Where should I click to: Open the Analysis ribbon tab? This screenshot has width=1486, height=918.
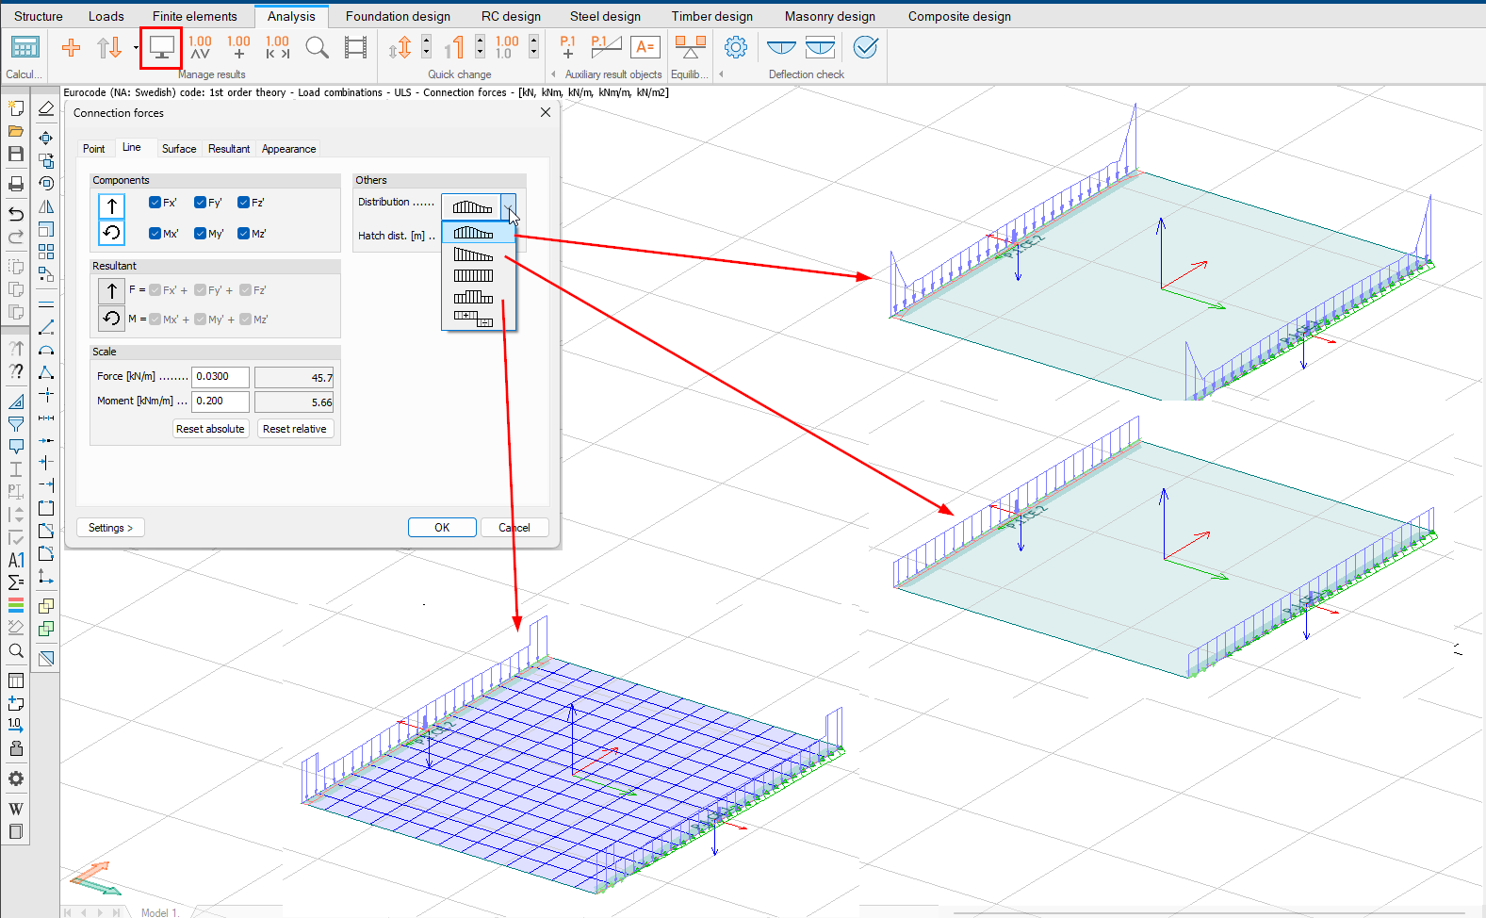pos(291,16)
